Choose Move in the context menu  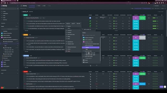tap(69, 39)
